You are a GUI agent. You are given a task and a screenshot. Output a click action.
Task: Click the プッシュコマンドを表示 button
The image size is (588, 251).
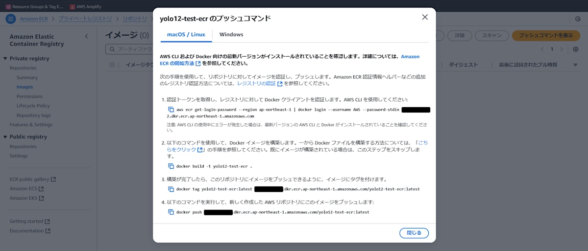tap(546, 35)
